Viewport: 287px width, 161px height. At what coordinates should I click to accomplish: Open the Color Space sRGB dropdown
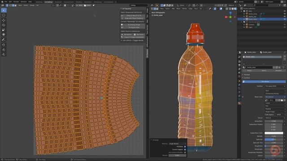coord(281,114)
